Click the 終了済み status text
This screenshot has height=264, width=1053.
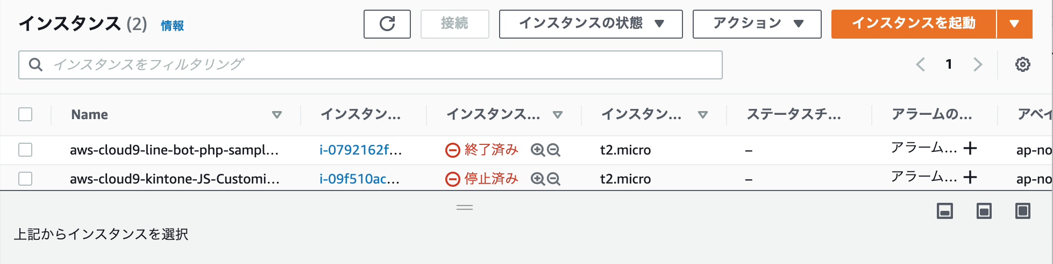coord(491,150)
